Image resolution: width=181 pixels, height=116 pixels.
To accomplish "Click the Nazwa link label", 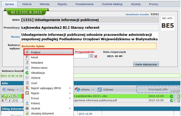I will (15, 37).
